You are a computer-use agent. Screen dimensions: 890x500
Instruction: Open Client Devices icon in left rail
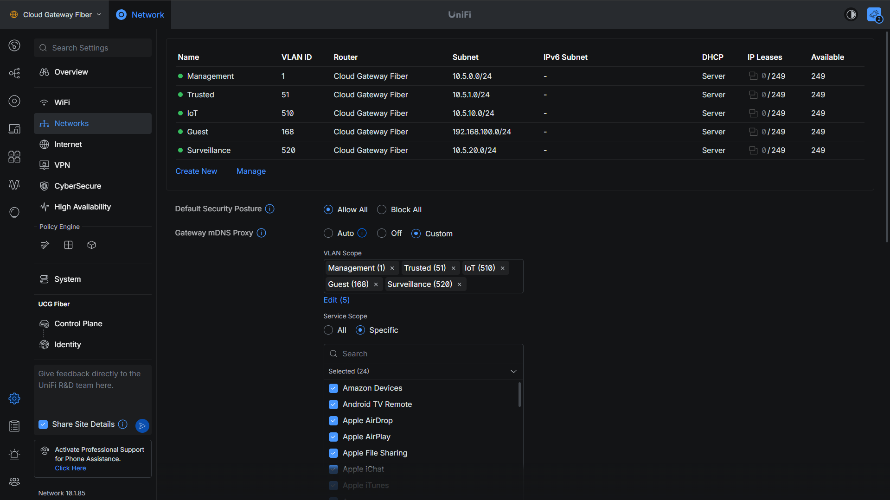(14, 129)
